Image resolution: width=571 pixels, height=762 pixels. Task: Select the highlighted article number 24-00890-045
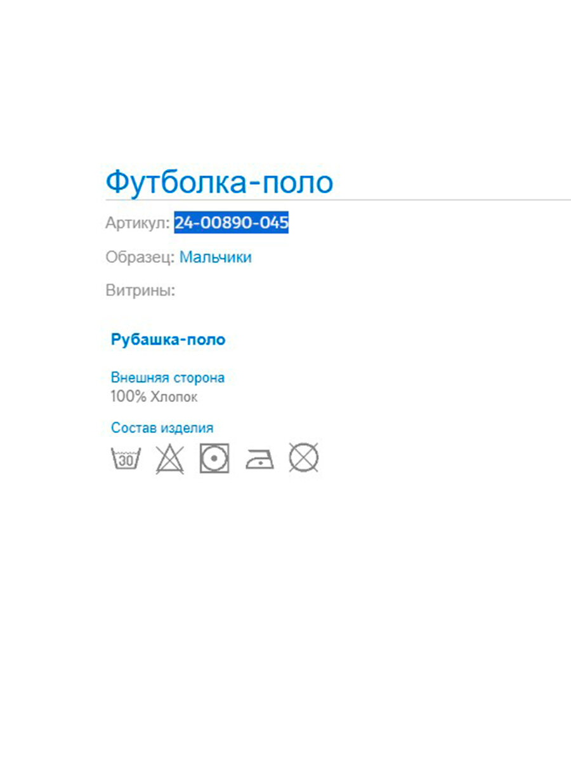pyautogui.click(x=232, y=223)
